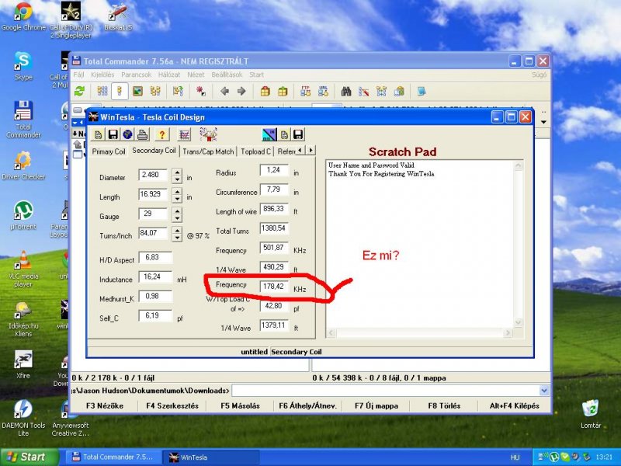
Task: Open Parancsok menu in Total Commander
Action: pyautogui.click(x=137, y=75)
